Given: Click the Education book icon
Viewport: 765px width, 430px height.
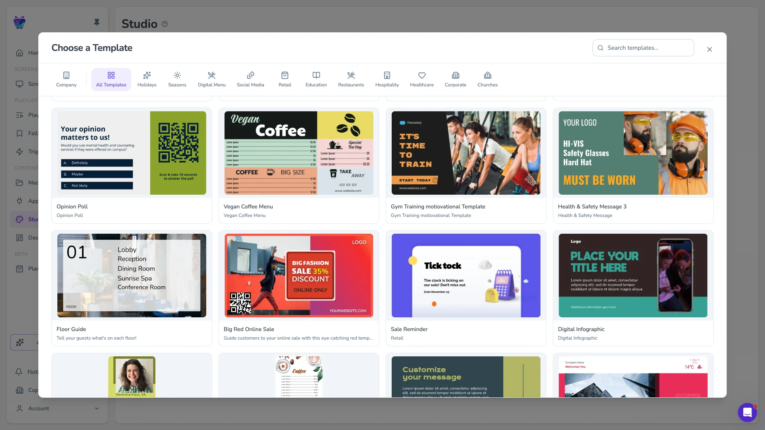Looking at the screenshot, I should 316,75.
